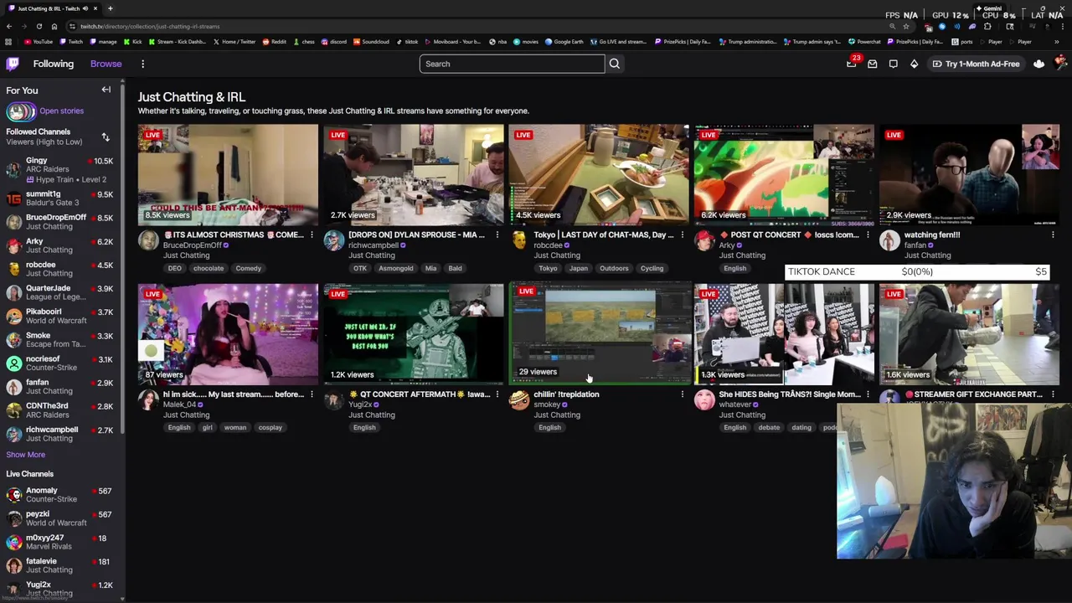Image resolution: width=1072 pixels, height=603 pixels.
Task: Open QT CONCERT AFTERMATH stream title
Action: click(420, 394)
